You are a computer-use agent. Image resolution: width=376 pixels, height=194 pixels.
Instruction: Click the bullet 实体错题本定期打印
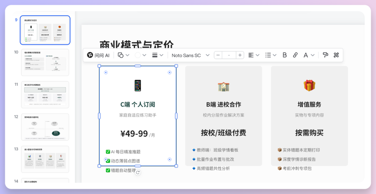point(299,150)
